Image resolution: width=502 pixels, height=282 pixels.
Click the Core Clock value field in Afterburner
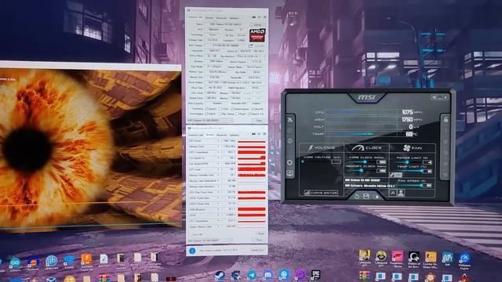pos(381,162)
